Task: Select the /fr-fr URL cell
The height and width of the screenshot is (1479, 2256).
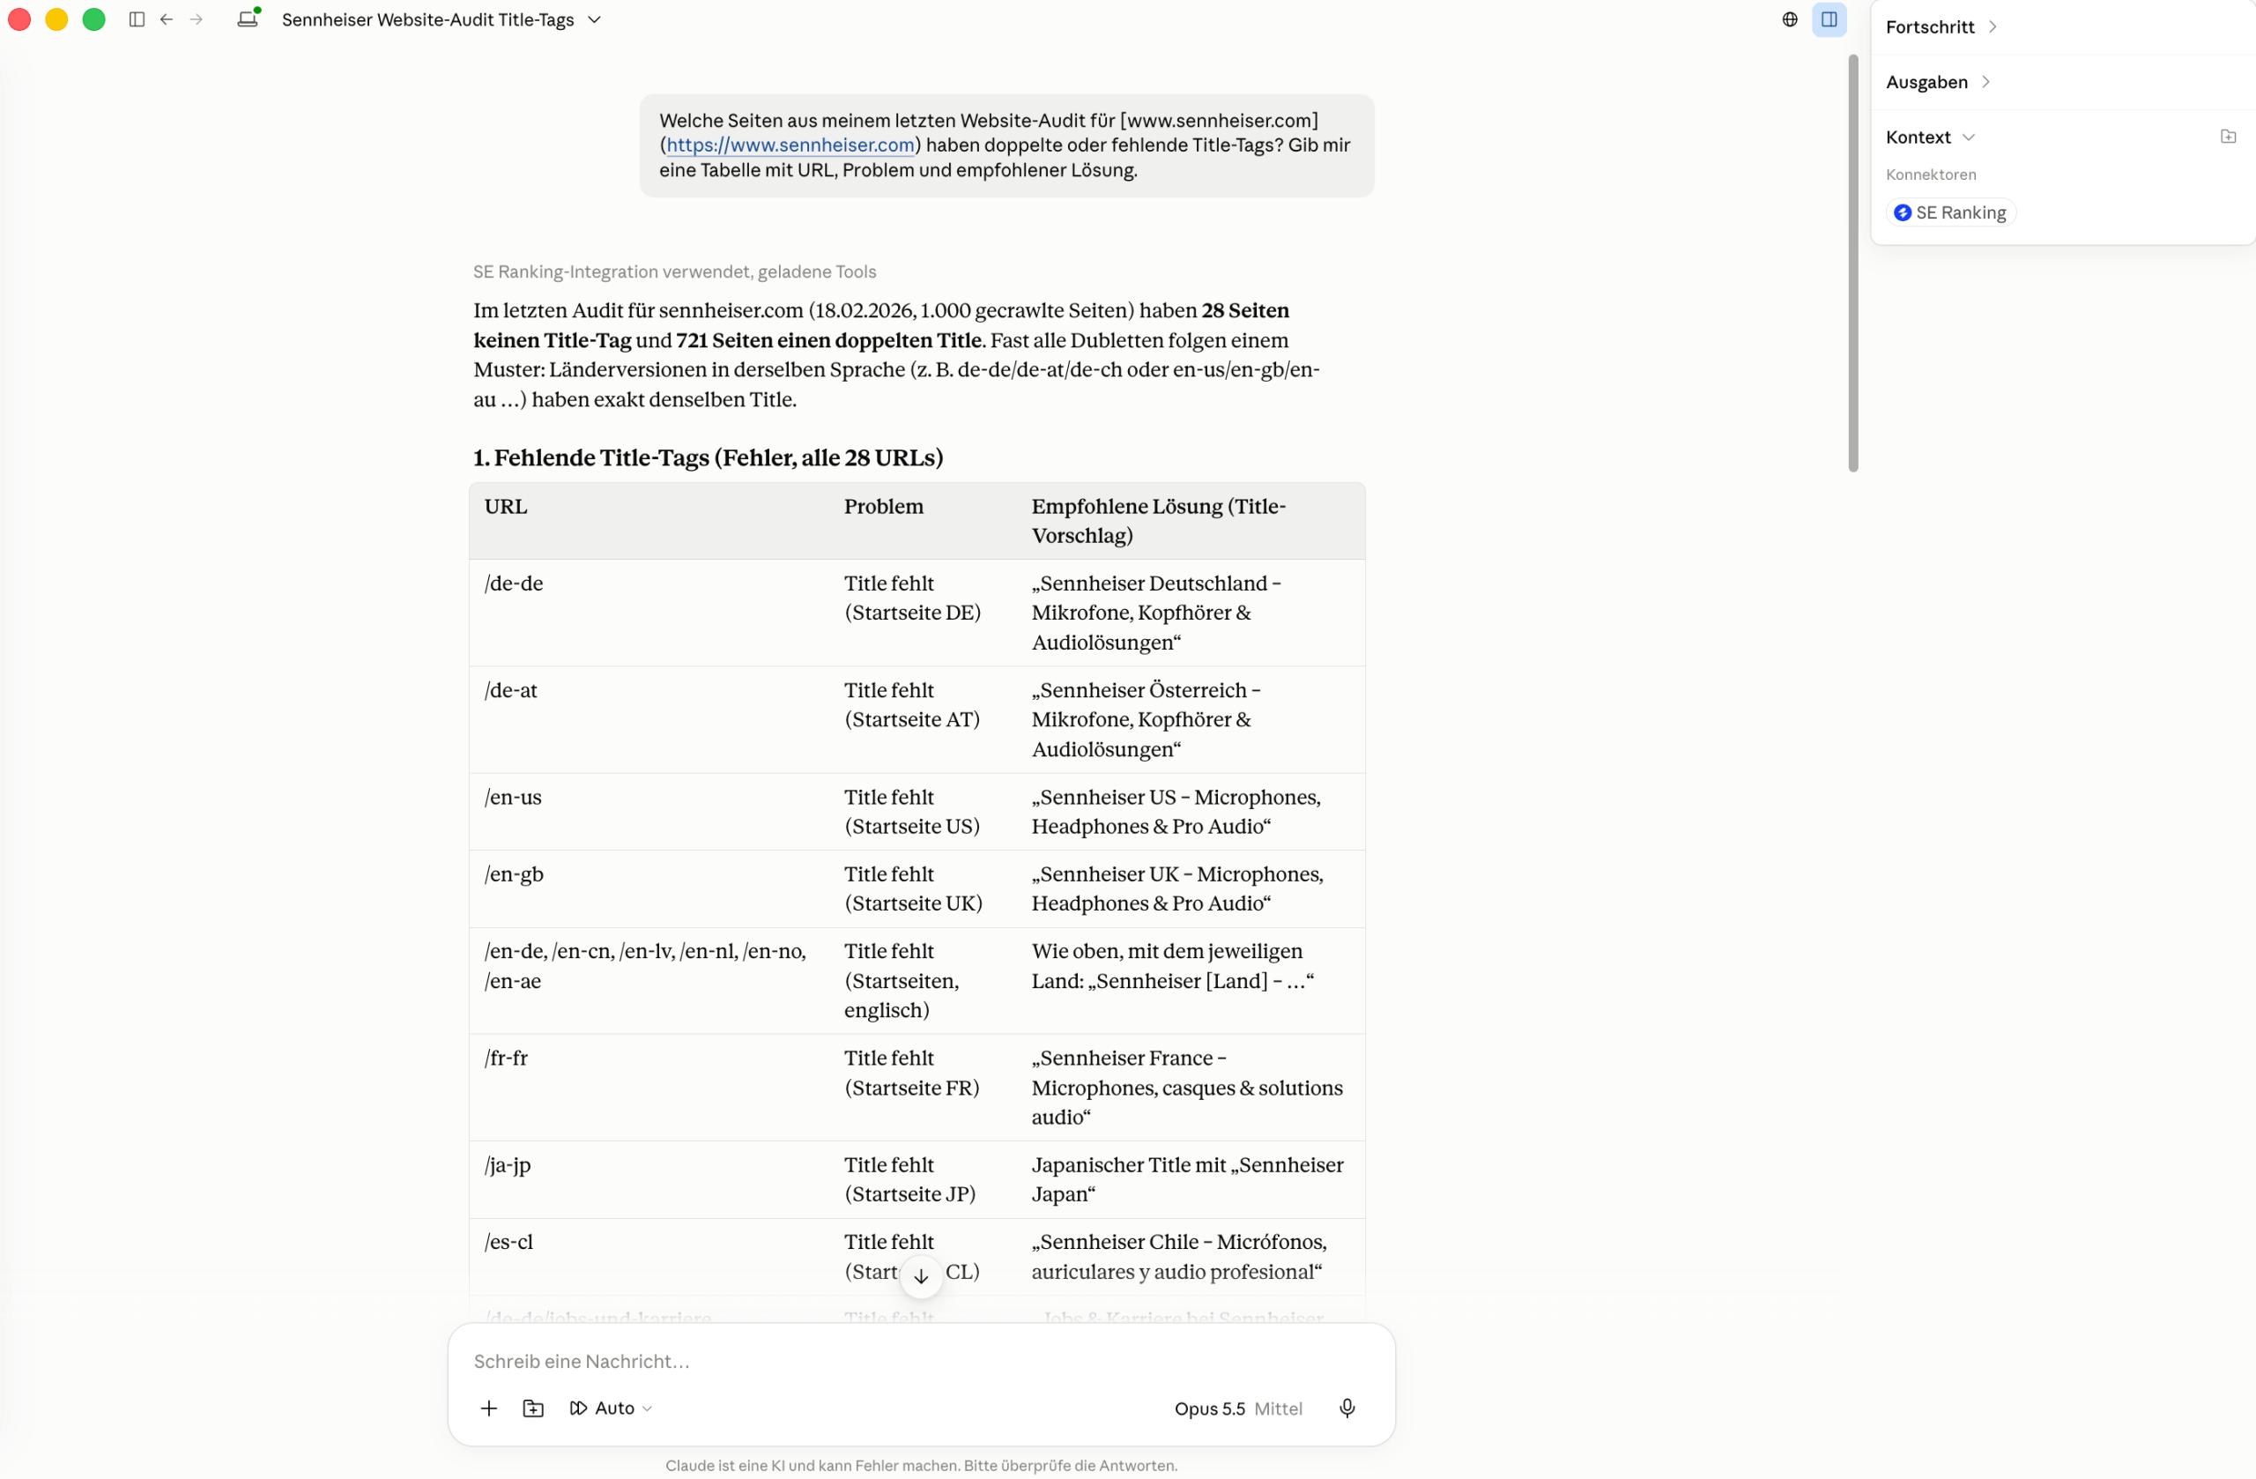Action: [x=649, y=1088]
